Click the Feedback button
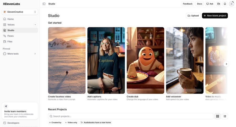236x127 pixels. click(x=187, y=4)
